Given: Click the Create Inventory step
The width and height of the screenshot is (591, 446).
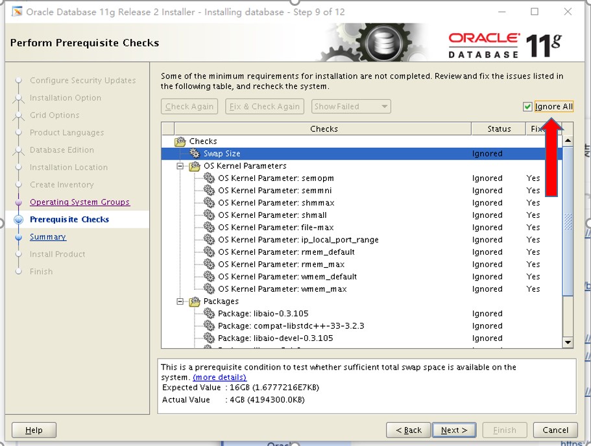Looking at the screenshot, I should point(62,185).
